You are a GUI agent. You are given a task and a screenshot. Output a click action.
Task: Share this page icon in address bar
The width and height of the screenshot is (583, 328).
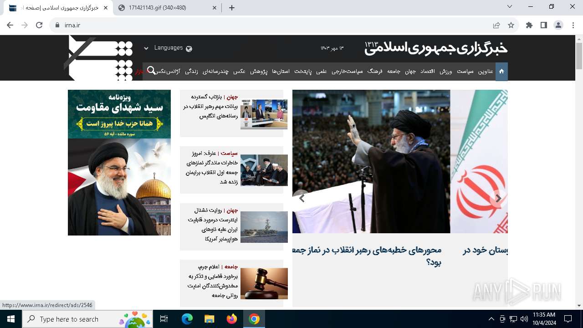496,25
